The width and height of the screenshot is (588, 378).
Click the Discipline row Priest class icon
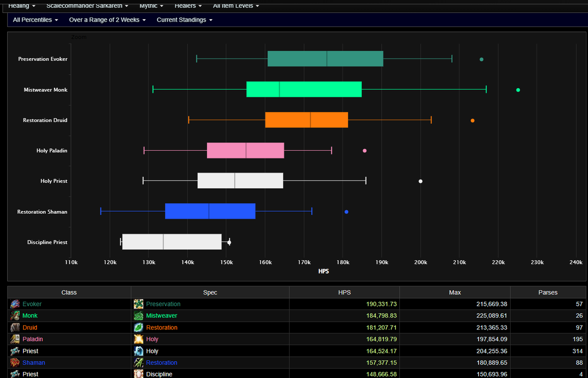pyautogui.click(x=15, y=374)
